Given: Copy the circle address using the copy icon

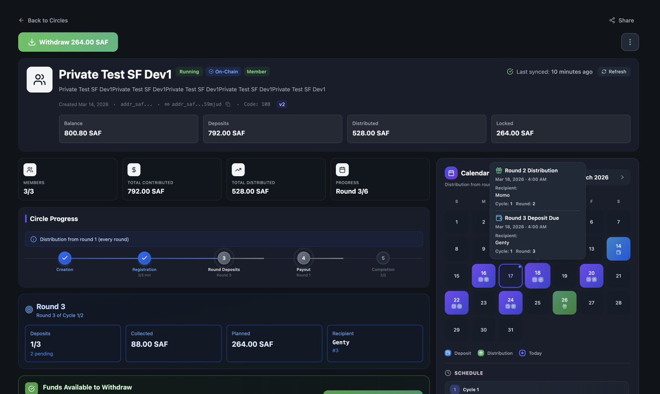Looking at the screenshot, I should (x=228, y=105).
